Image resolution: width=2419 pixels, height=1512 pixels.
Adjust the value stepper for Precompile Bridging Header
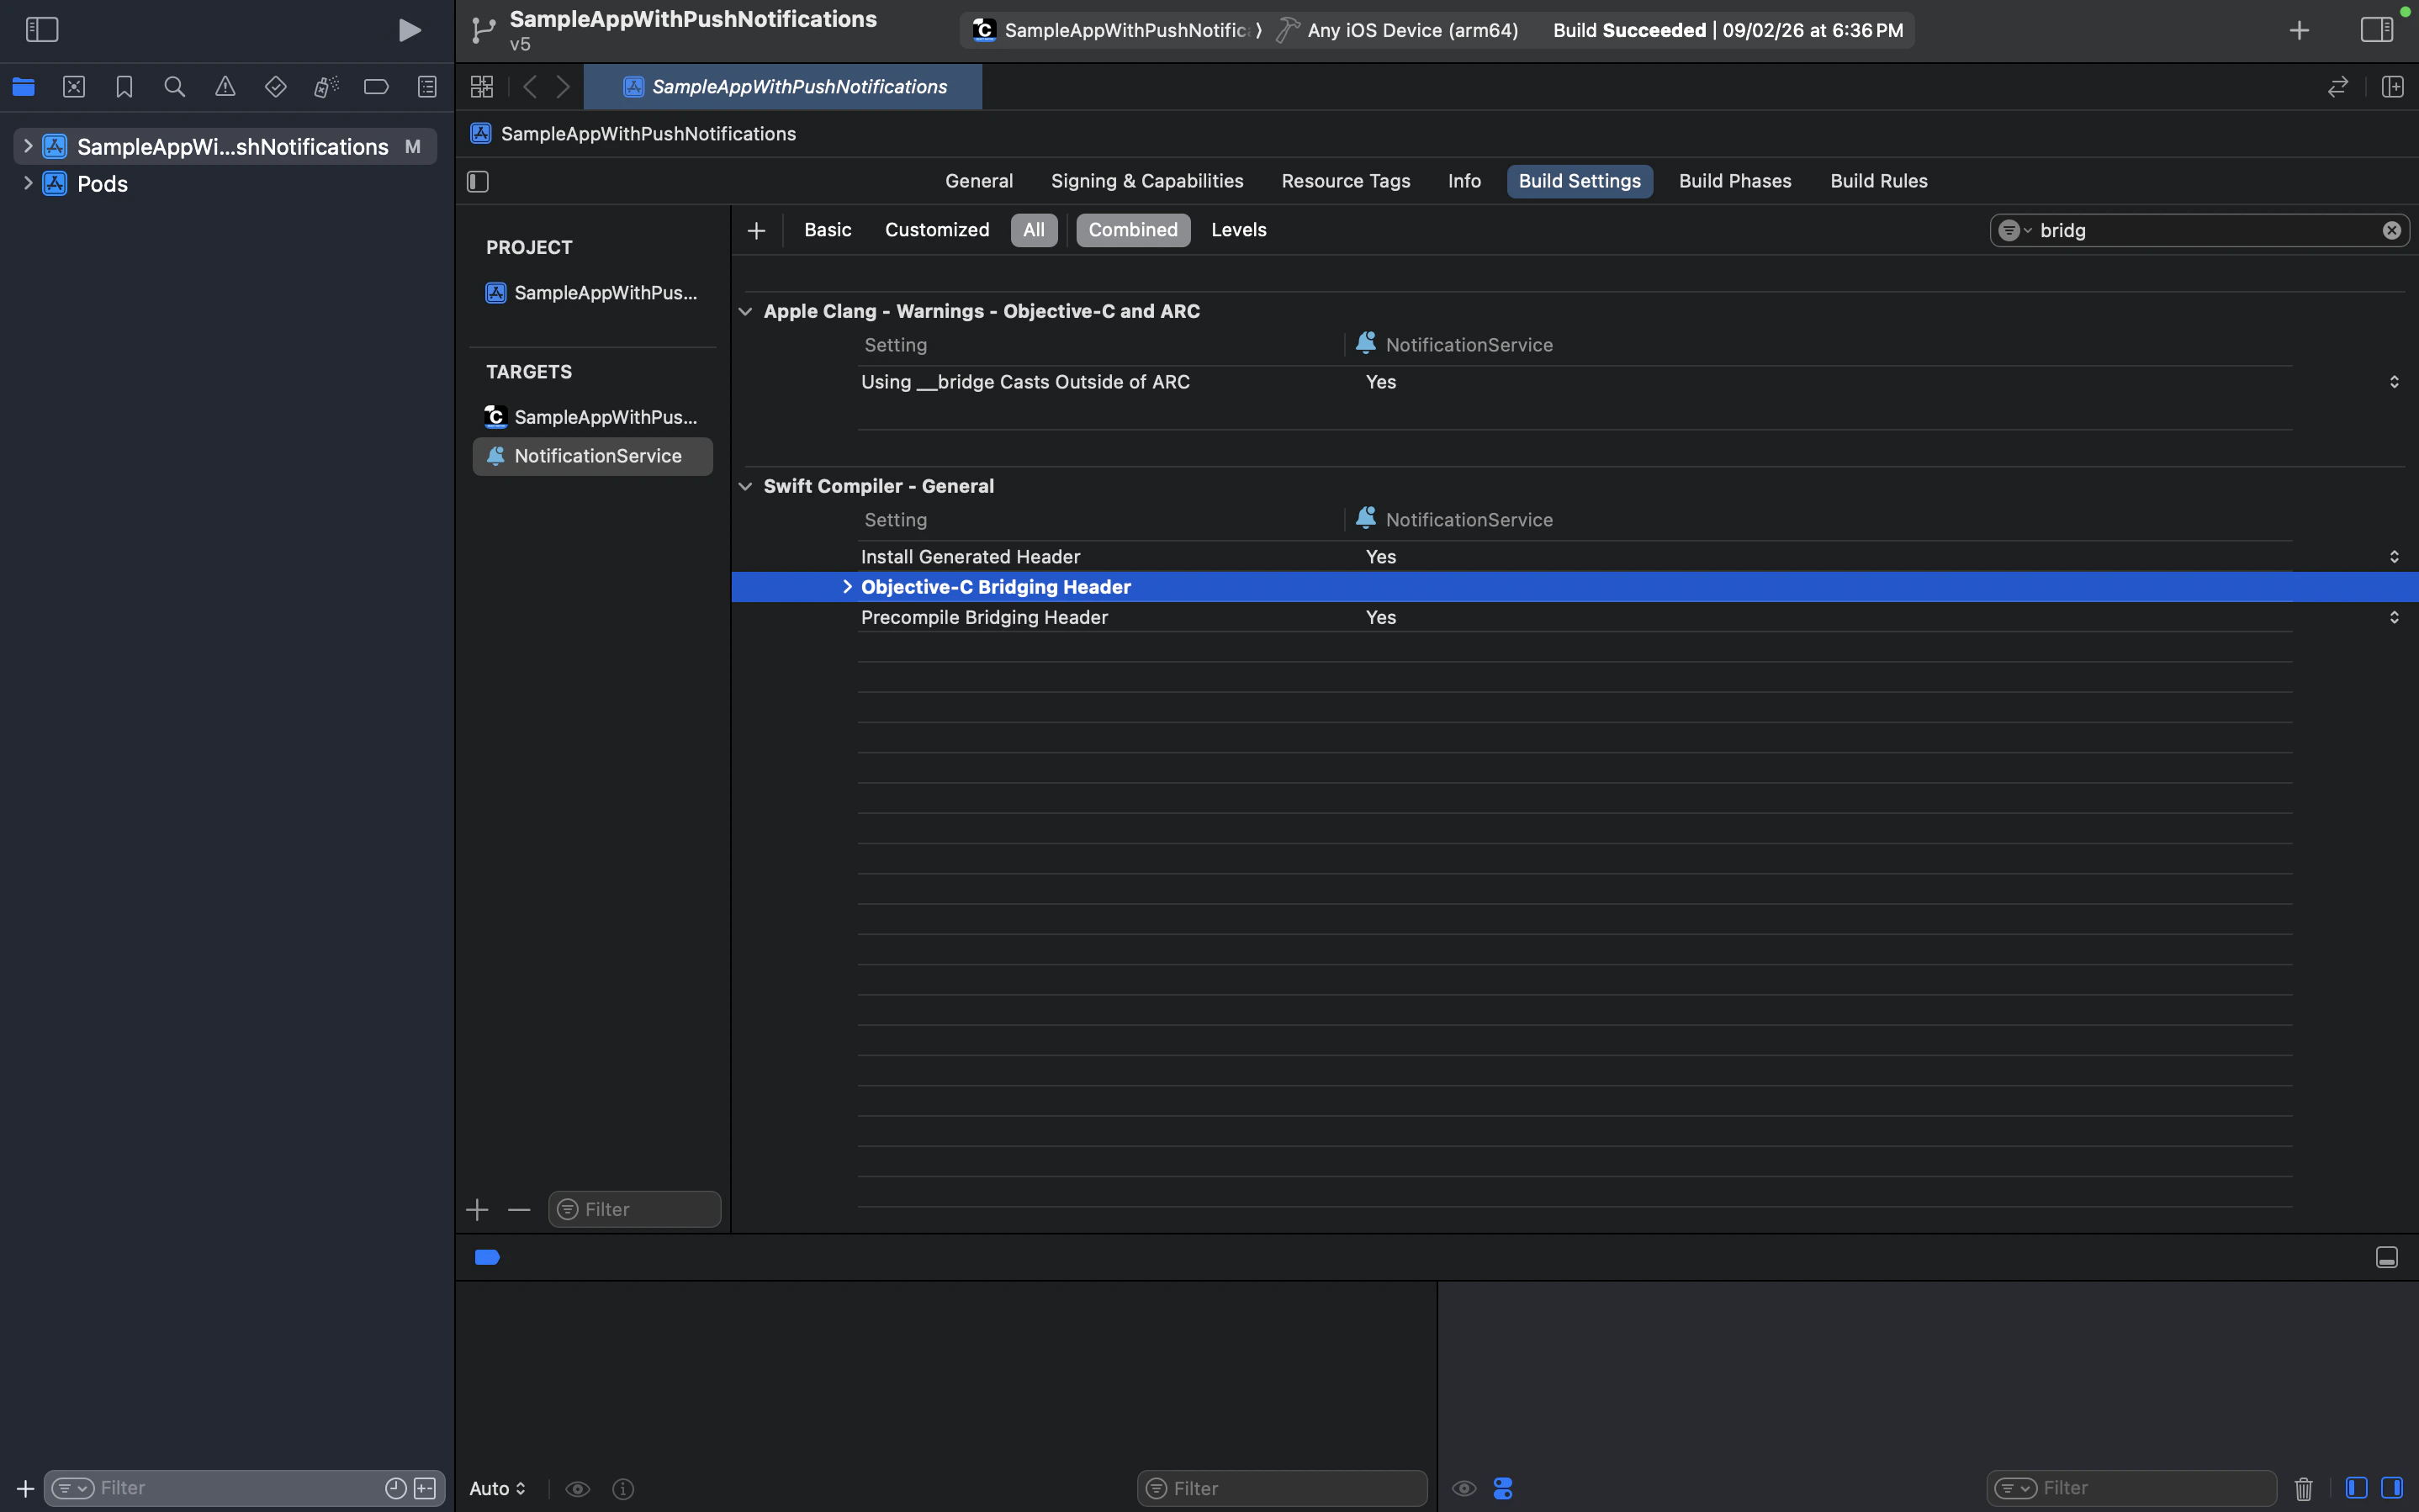point(2395,617)
